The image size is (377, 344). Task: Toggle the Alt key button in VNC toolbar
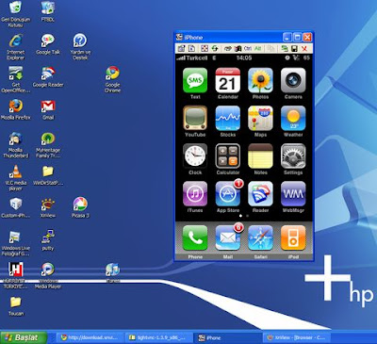coord(257,48)
